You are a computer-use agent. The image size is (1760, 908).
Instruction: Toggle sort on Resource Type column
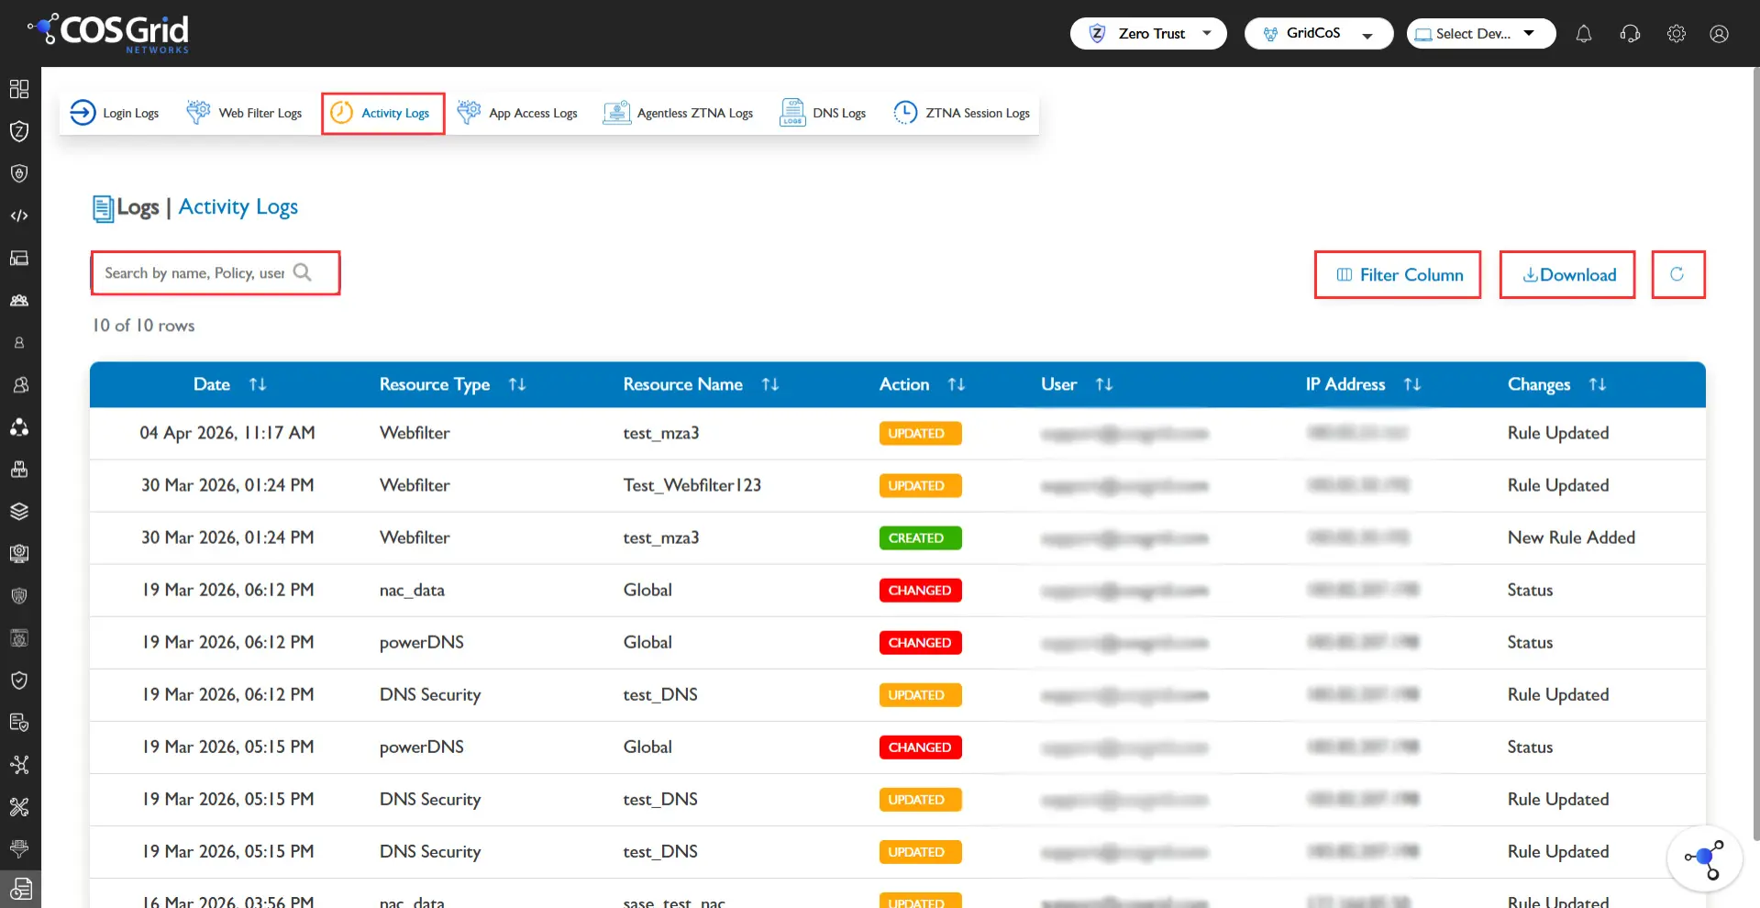click(517, 384)
